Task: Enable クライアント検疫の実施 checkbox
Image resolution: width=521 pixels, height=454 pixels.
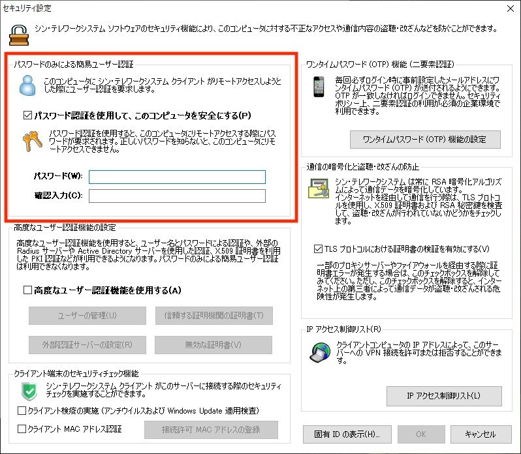Action: [22, 411]
